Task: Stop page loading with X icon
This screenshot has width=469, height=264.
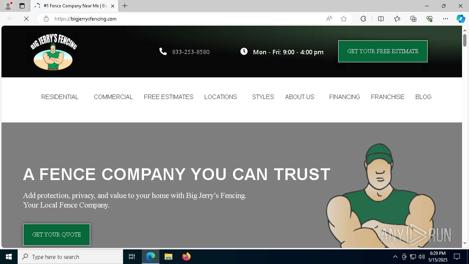Action: point(26,19)
